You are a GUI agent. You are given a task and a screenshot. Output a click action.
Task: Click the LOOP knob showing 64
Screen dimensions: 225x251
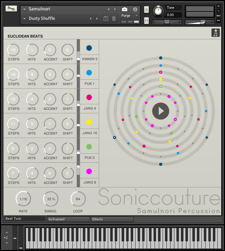click(x=78, y=199)
